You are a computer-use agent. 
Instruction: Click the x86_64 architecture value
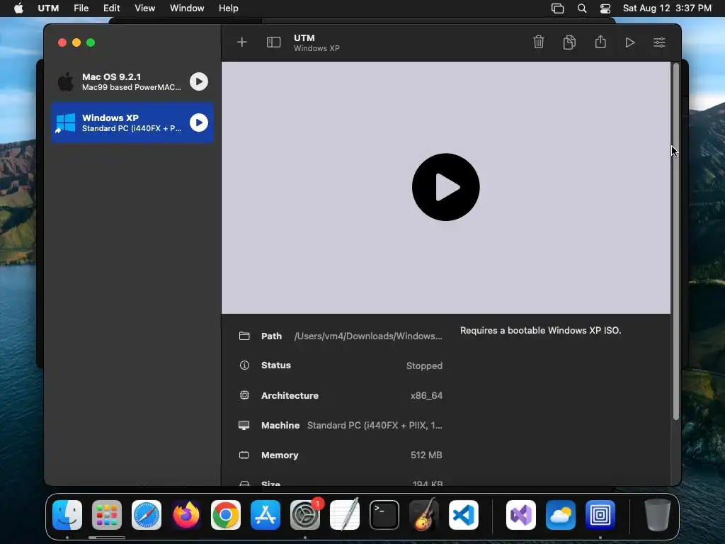click(x=426, y=395)
